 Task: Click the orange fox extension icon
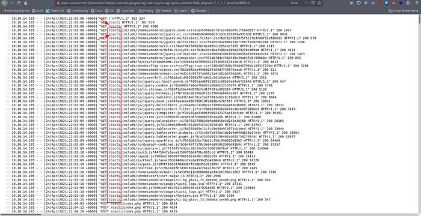[x=394, y=3]
